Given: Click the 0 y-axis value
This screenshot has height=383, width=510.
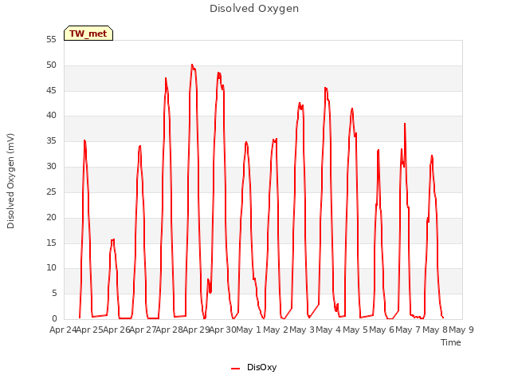Looking at the screenshot, I should click(x=54, y=319).
